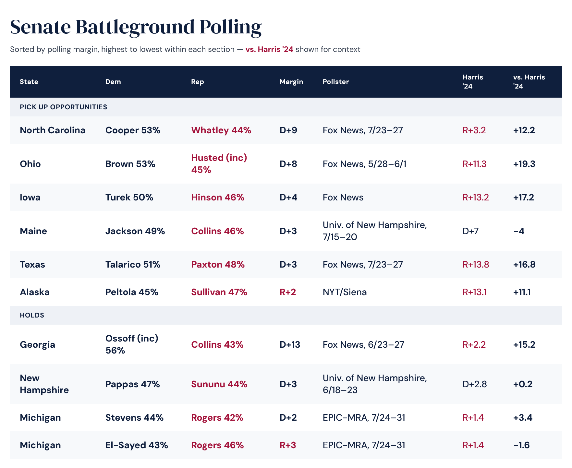
Task: Click Husted (inc) 45% cell
Action: click(219, 164)
